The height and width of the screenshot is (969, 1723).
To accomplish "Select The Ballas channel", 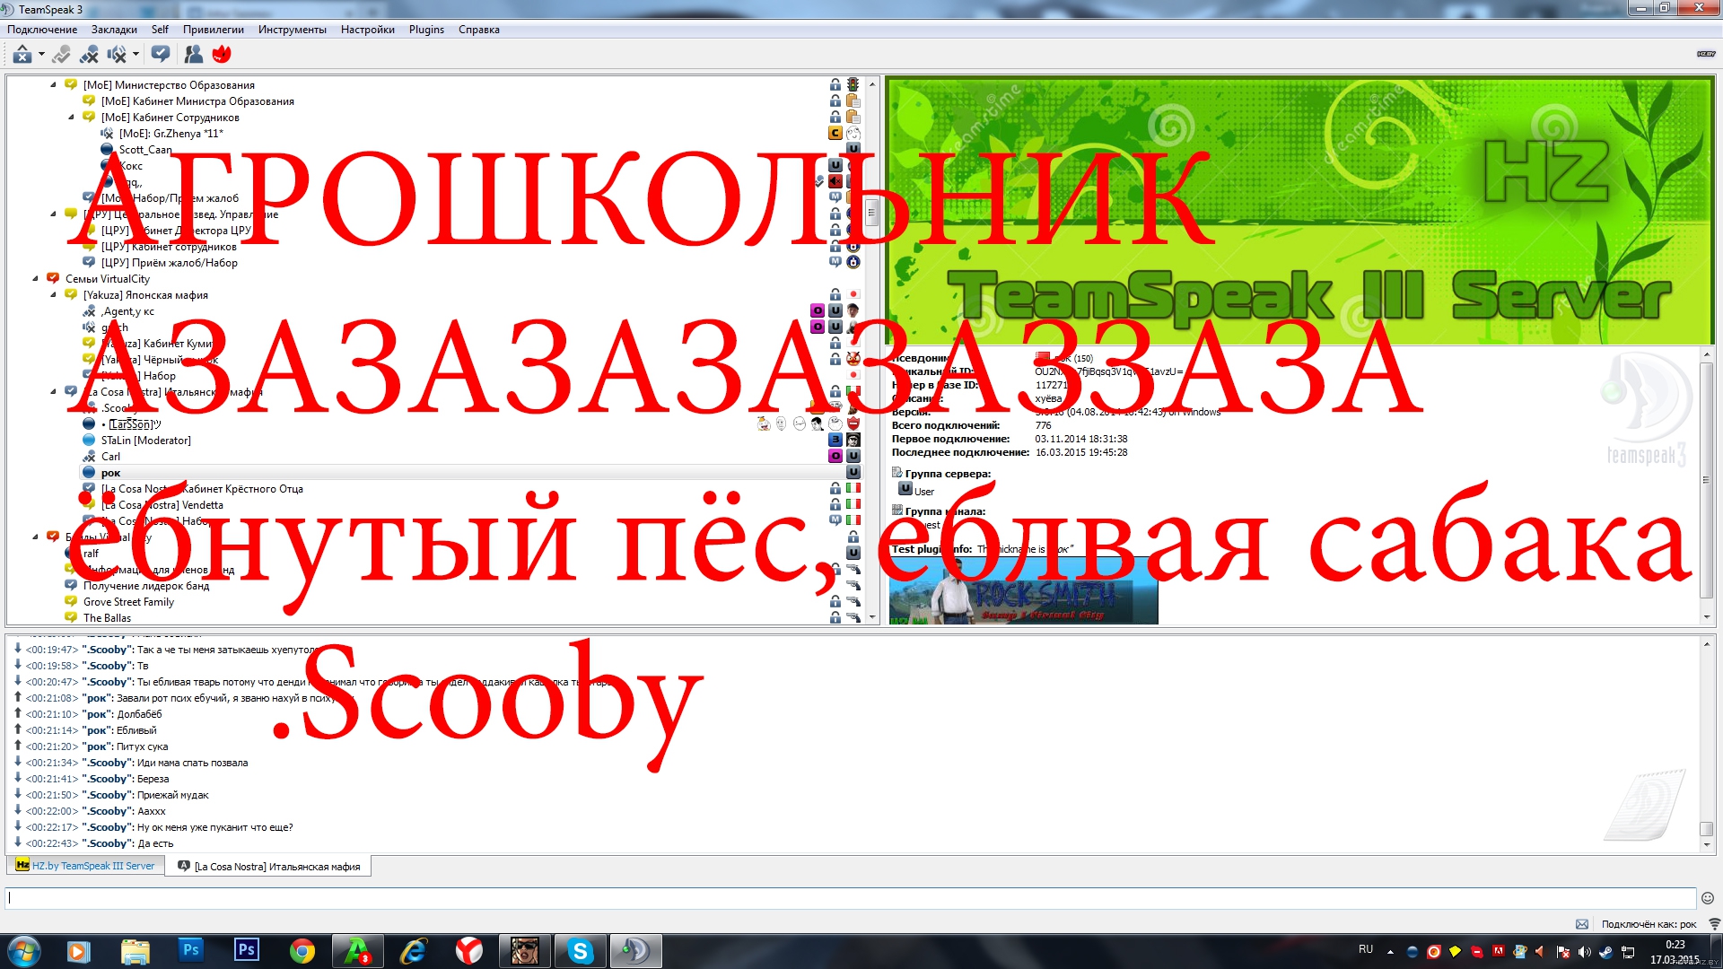I will pos(107,618).
